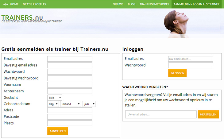Click the 'Gratis aanmelden als trainer' heading
This screenshot has width=224, height=139.
55,49
